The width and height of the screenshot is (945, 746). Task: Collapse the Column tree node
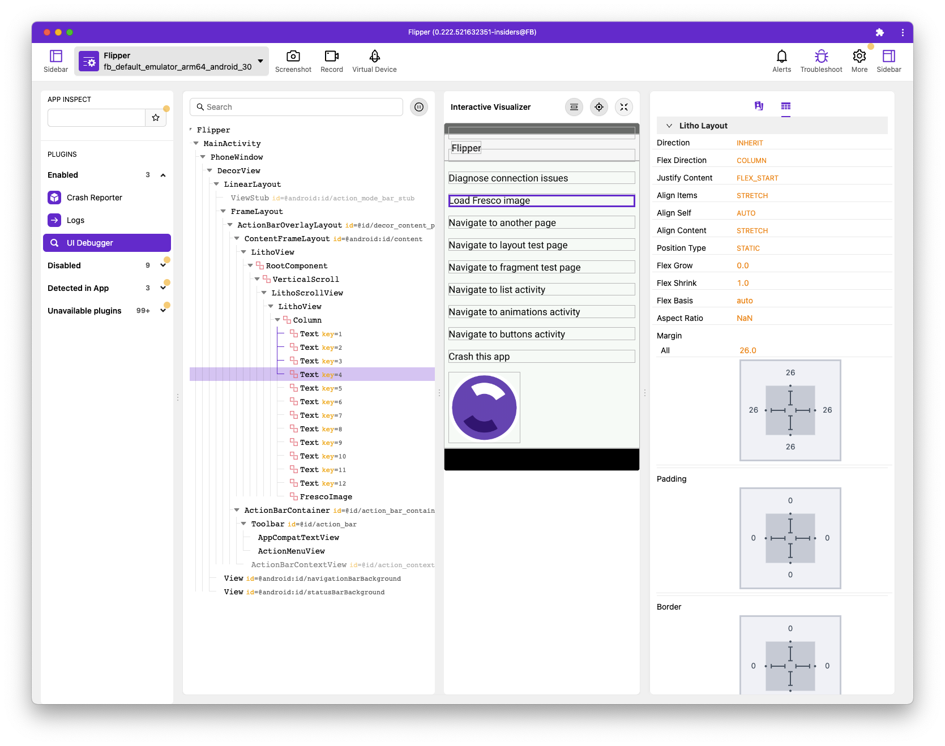click(277, 320)
